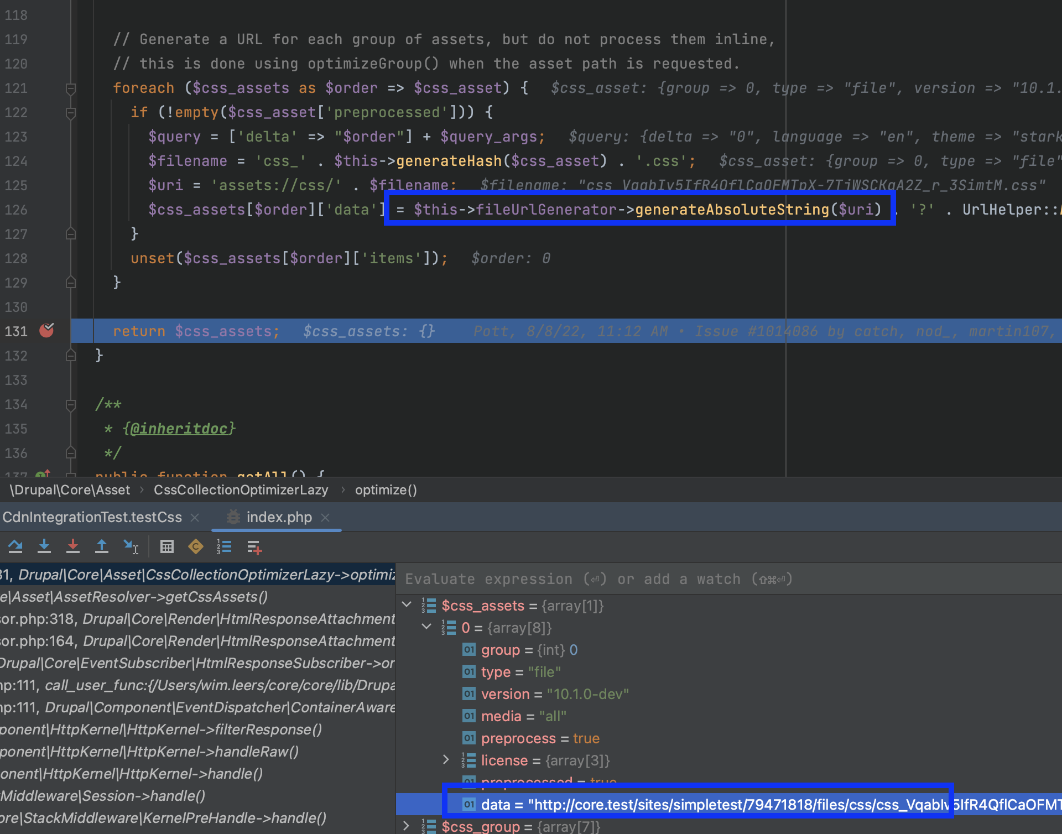Viewport: 1062px width, 834px height.
Task: Expand the $css_group variable node
Action: pos(406,826)
